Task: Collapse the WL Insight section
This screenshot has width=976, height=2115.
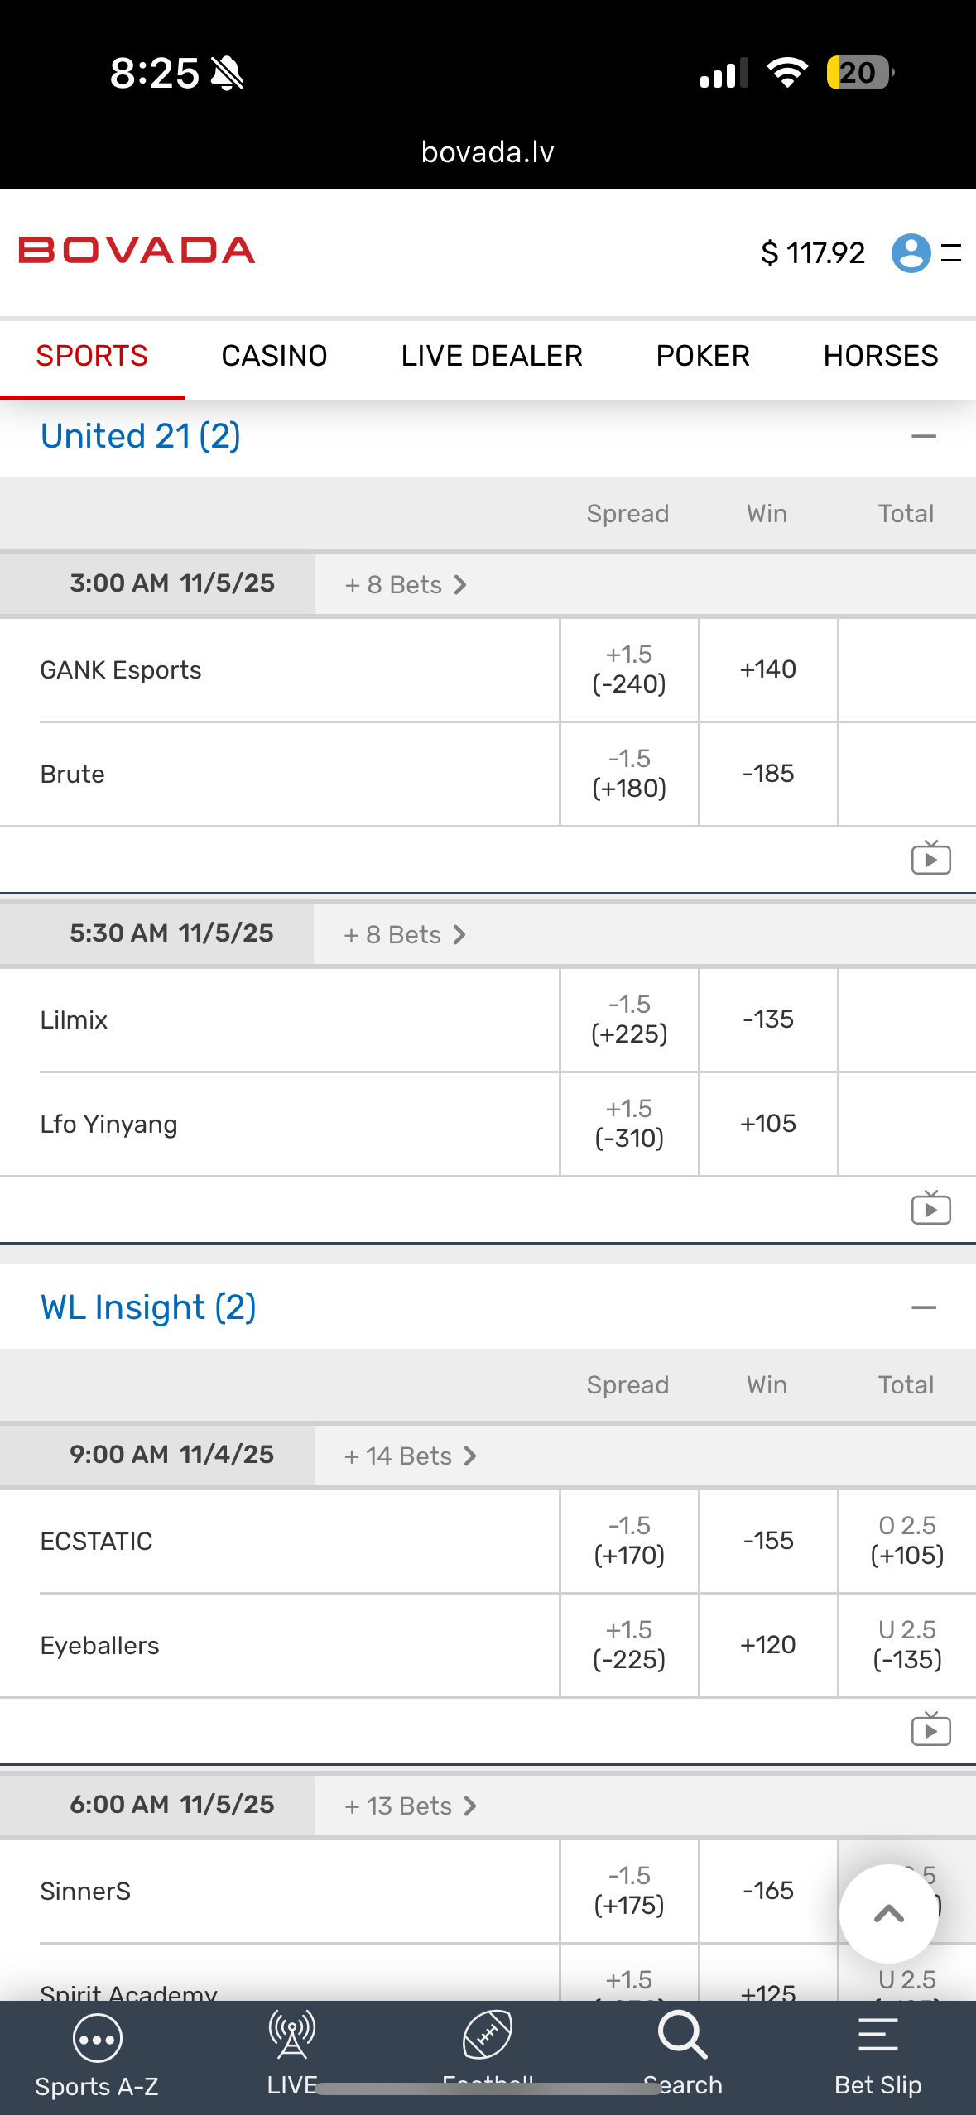Action: (x=923, y=1307)
